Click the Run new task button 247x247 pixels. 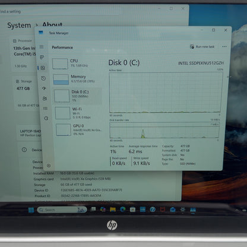[x=202, y=47]
